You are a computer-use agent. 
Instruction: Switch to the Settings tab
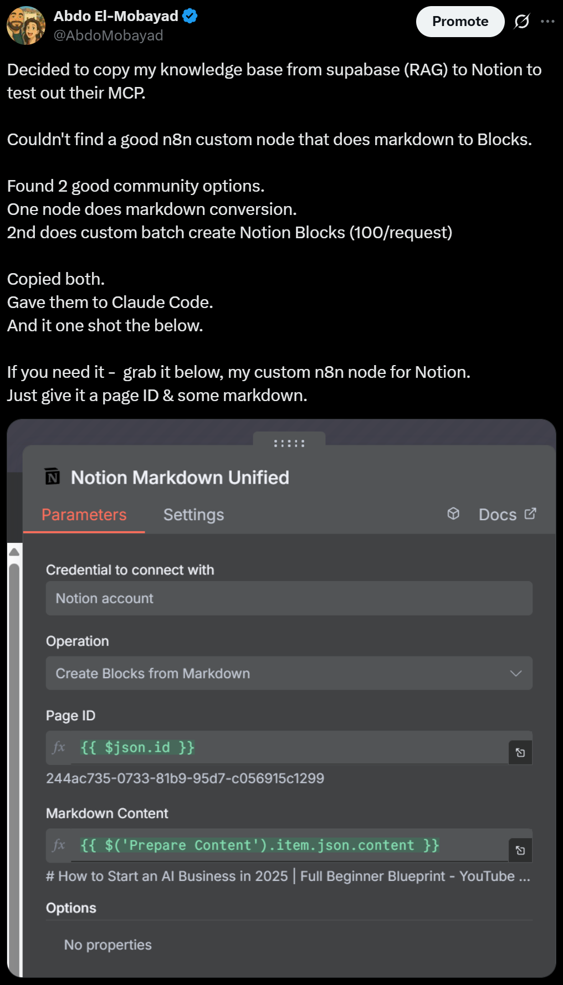(x=193, y=514)
